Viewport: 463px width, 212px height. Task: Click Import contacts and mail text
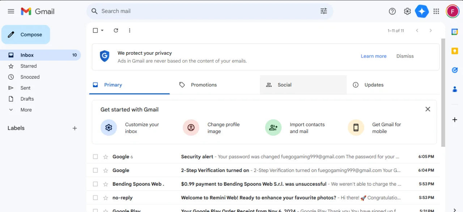coord(307,128)
